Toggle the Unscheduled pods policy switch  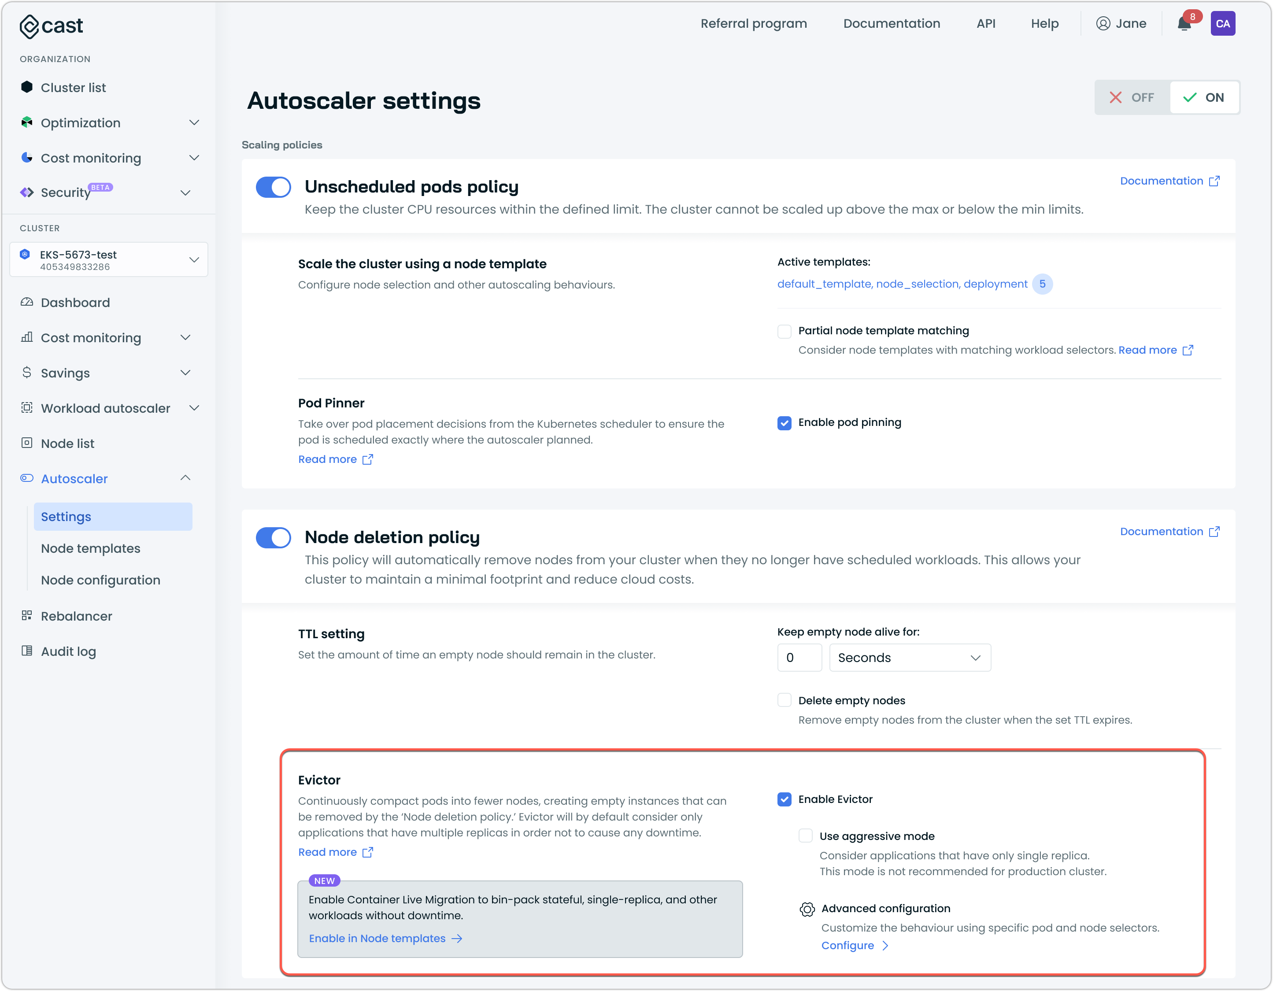pos(274,187)
